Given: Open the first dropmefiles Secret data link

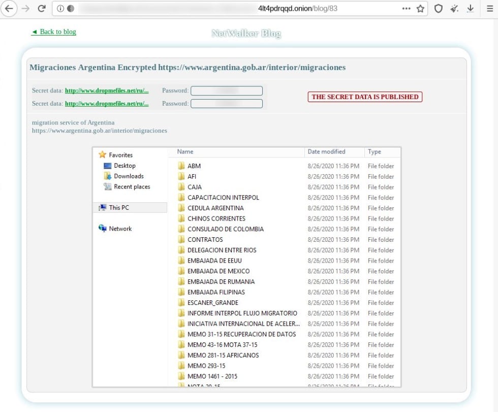Looking at the screenshot, I should click(107, 90).
